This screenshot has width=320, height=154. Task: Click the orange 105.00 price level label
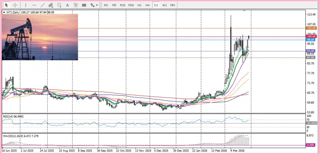coord(311,28)
